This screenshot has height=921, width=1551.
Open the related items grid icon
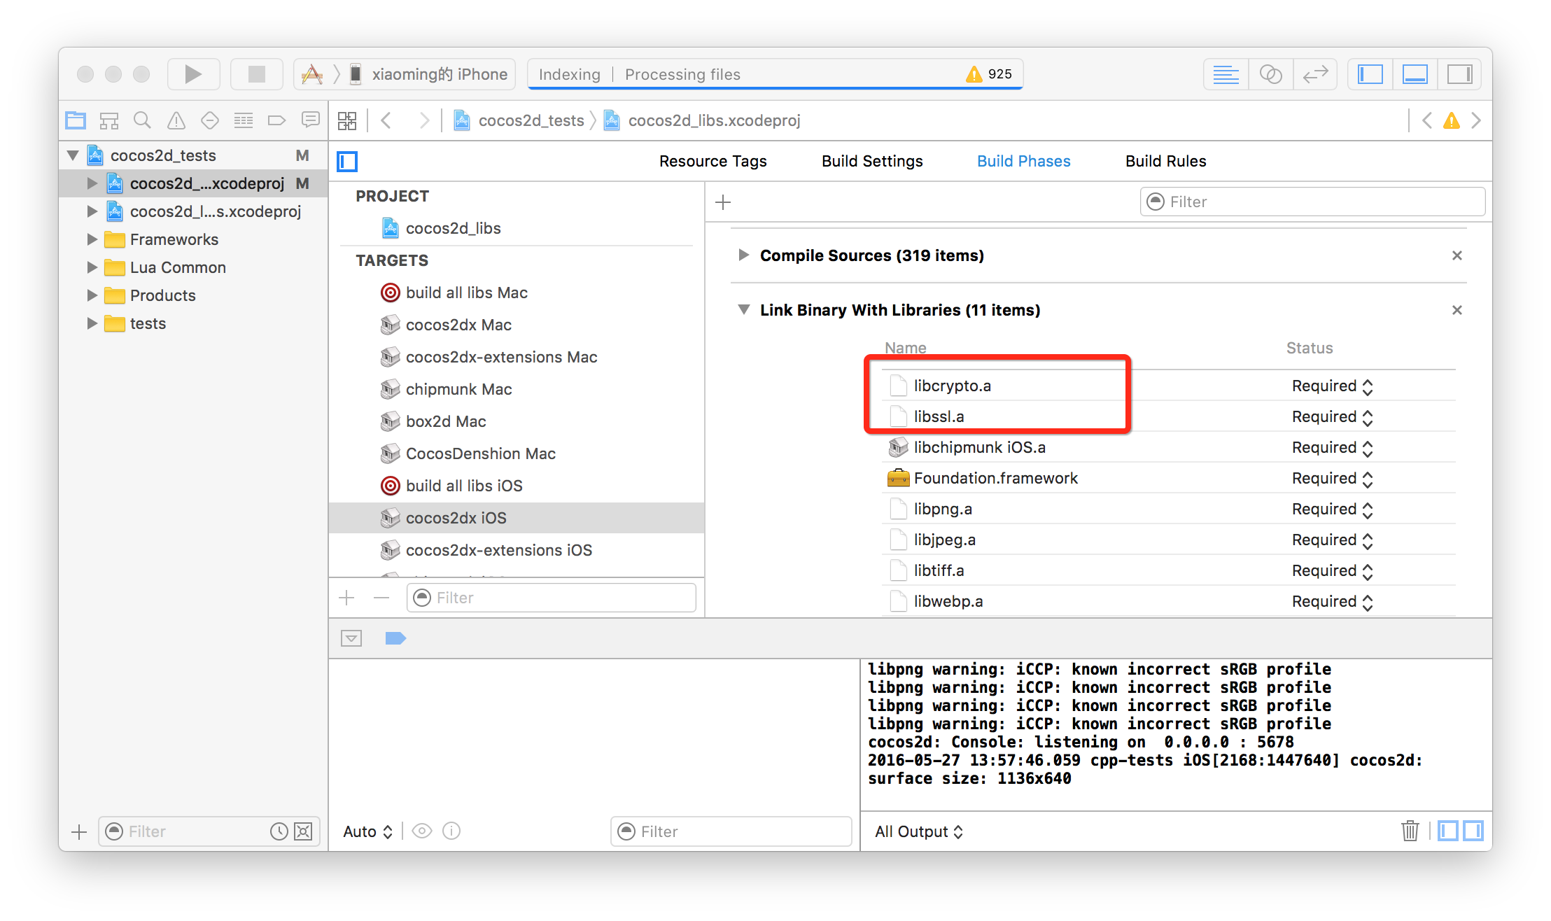coord(347,120)
